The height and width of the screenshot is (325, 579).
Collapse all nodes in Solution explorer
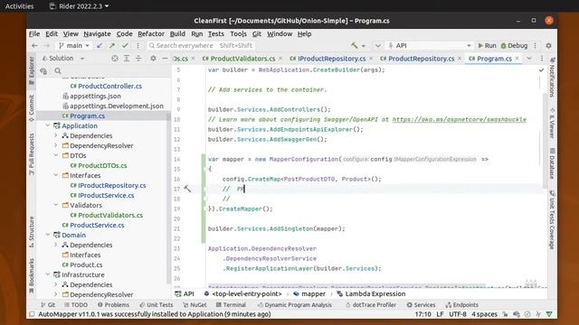(138, 58)
